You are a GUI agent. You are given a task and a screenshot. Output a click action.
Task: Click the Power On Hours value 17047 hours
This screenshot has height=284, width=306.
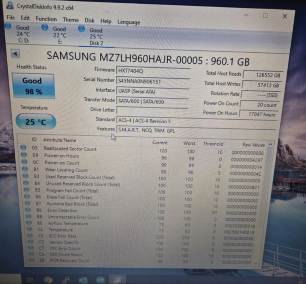[259, 114]
